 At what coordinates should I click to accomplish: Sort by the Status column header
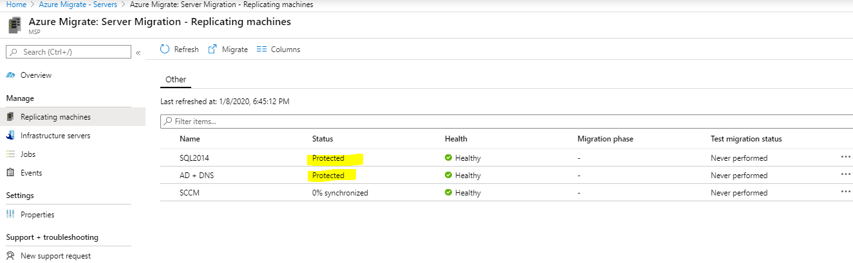coord(323,139)
